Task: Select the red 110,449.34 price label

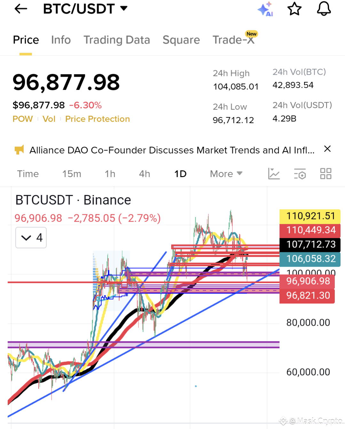Action: coord(310,230)
